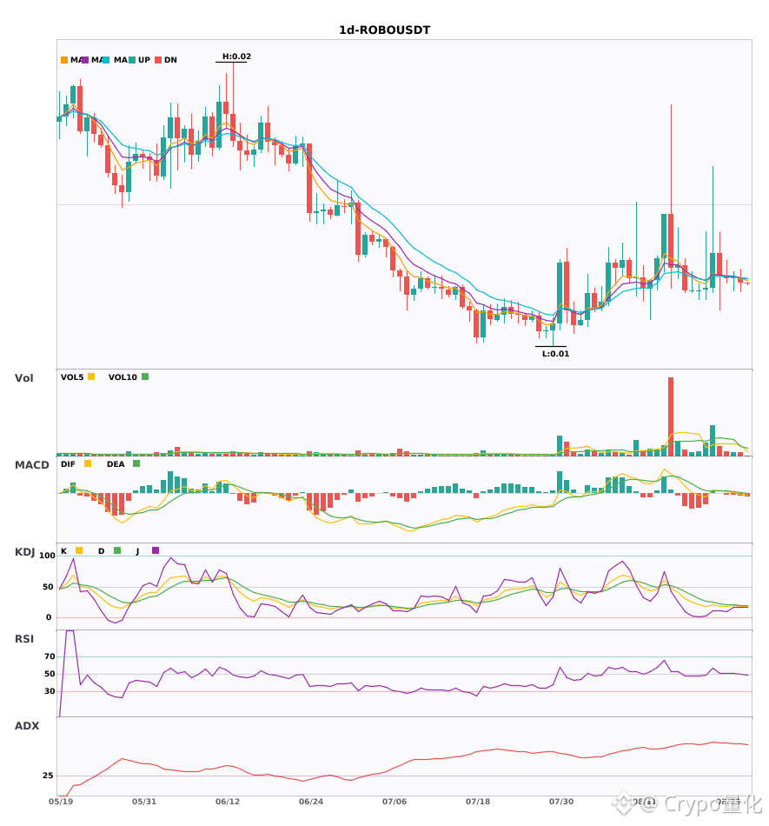Click the VOL10 legend text
Screen dimensions: 769x826
pyautogui.click(x=123, y=377)
